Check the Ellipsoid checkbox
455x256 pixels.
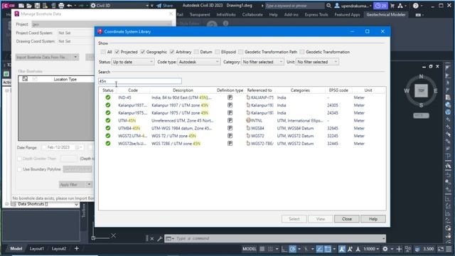pos(218,52)
